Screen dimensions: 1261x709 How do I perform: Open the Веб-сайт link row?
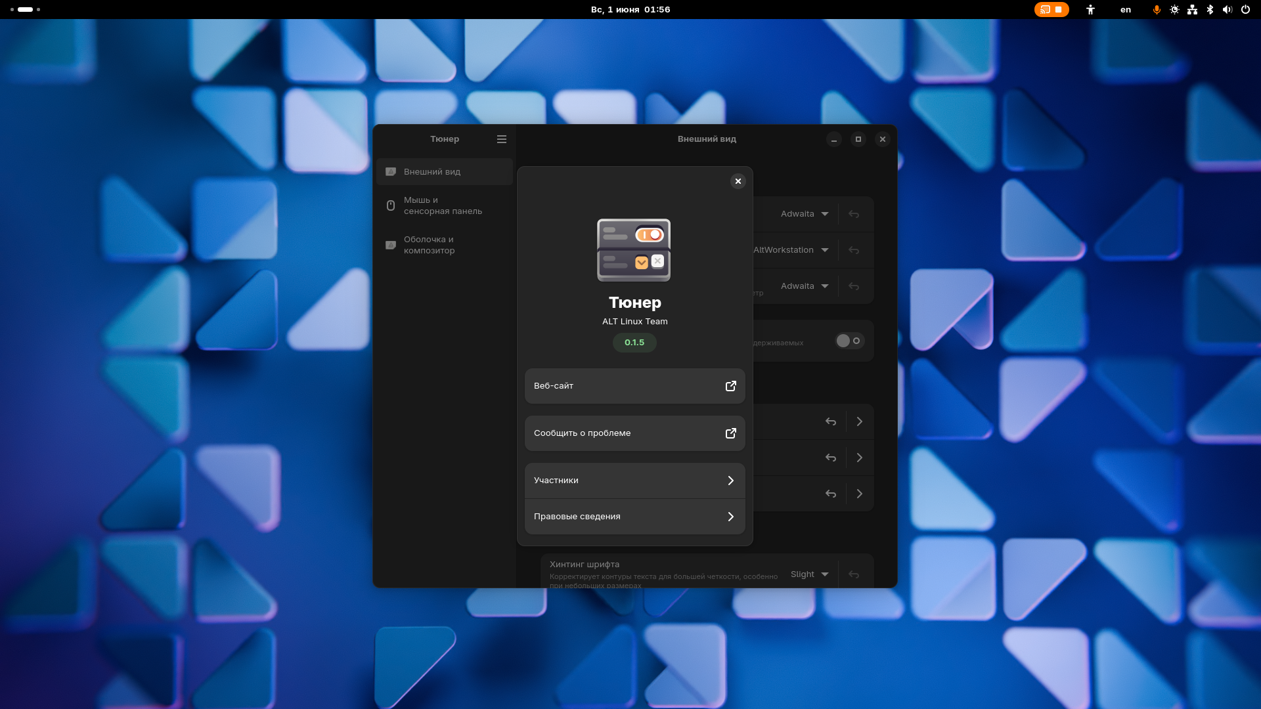[x=634, y=386]
